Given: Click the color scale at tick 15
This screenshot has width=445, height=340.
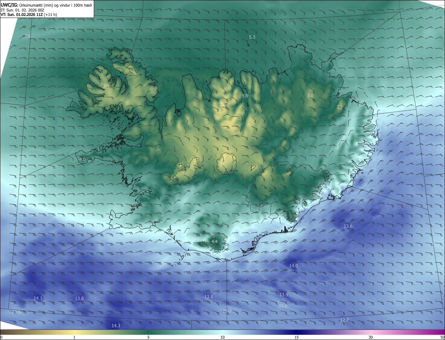Looking at the screenshot, I should pos(297,337).
